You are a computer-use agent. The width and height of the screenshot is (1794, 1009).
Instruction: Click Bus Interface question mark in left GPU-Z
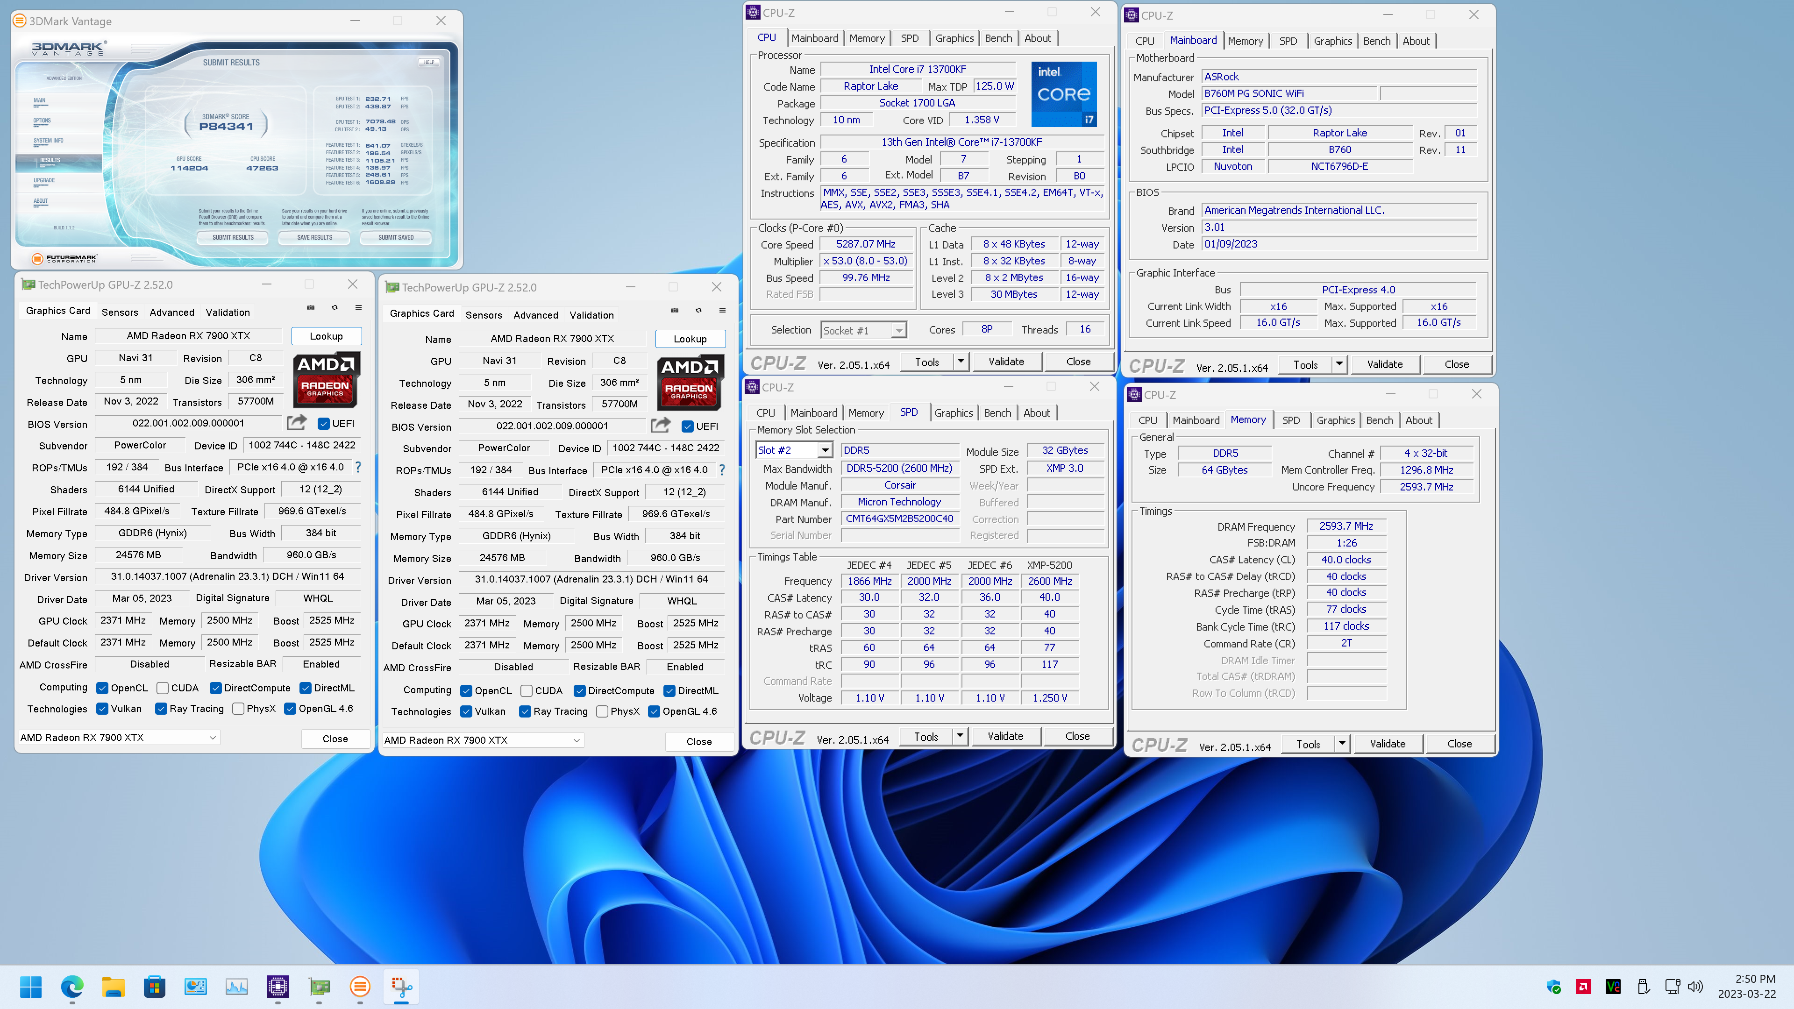click(358, 467)
